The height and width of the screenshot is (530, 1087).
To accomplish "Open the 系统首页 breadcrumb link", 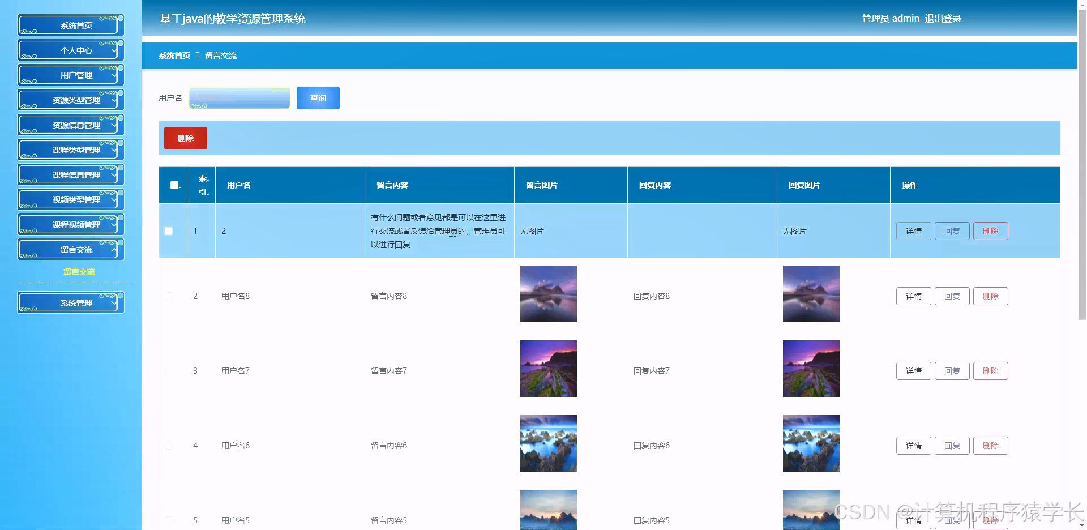I will pyautogui.click(x=173, y=55).
